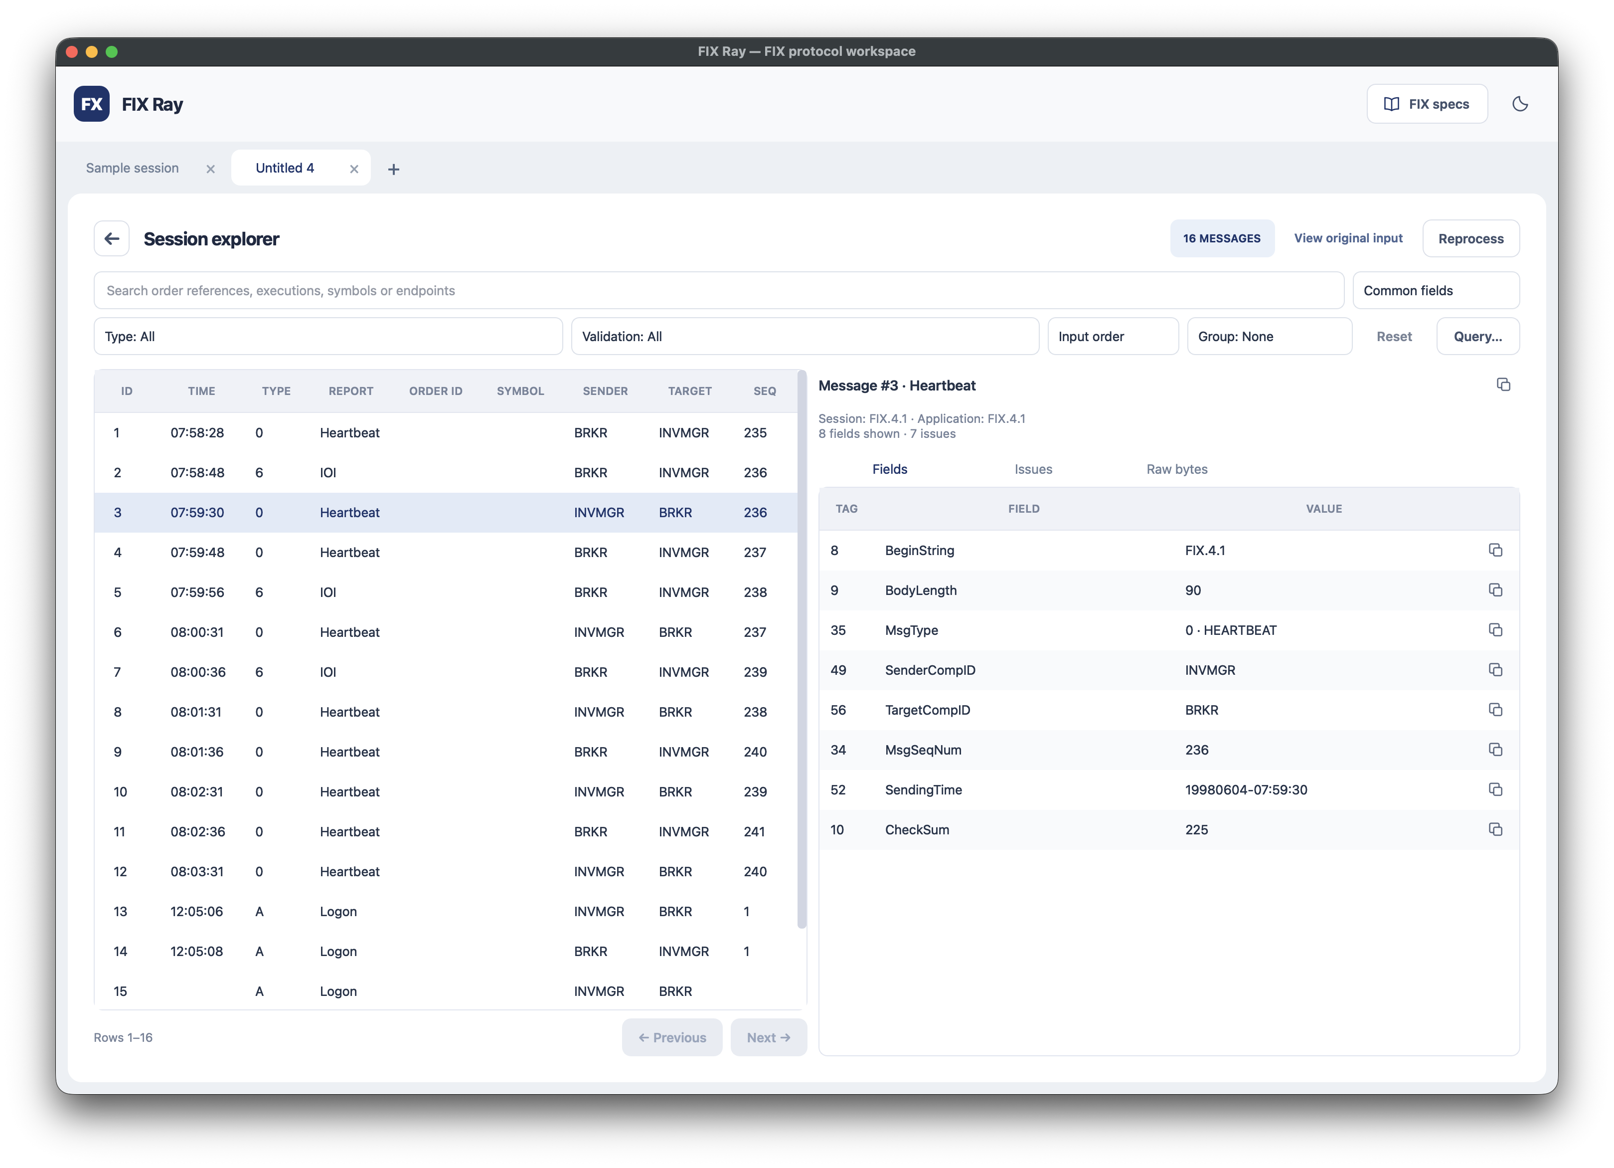Click the Reprocess button
The image size is (1614, 1168).
coord(1471,238)
